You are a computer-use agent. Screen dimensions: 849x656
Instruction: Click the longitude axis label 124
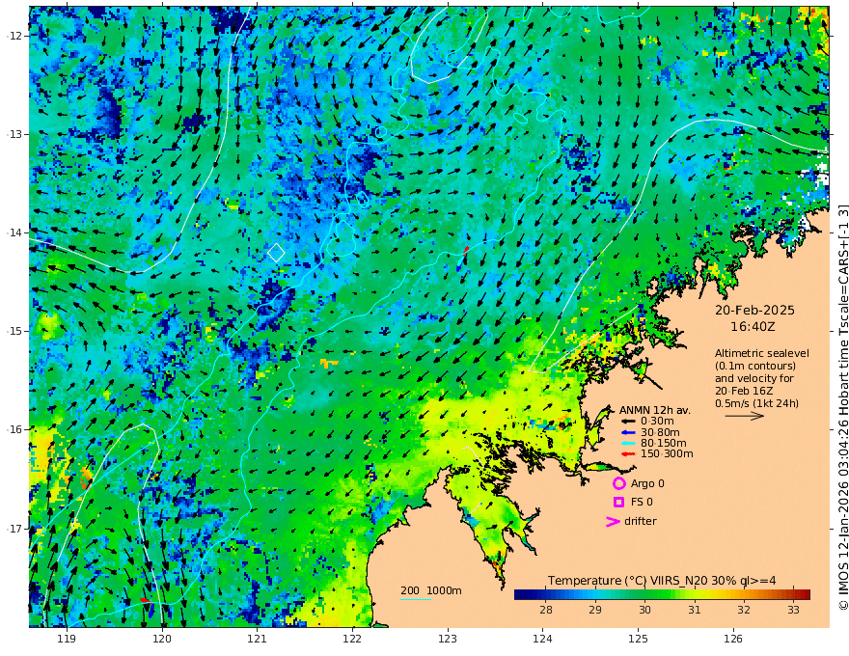point(543,639)
